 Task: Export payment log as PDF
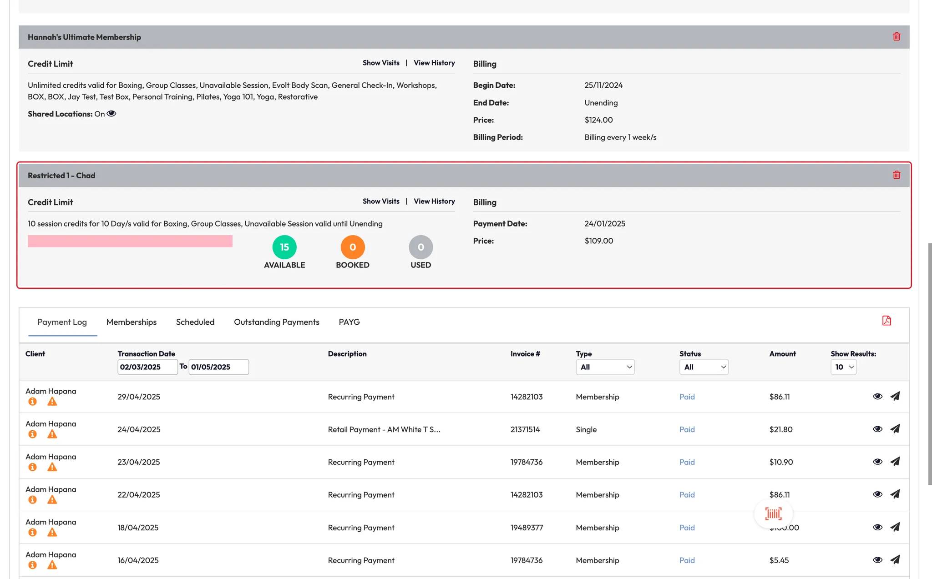pyautogui.click(x=886, y=321)
